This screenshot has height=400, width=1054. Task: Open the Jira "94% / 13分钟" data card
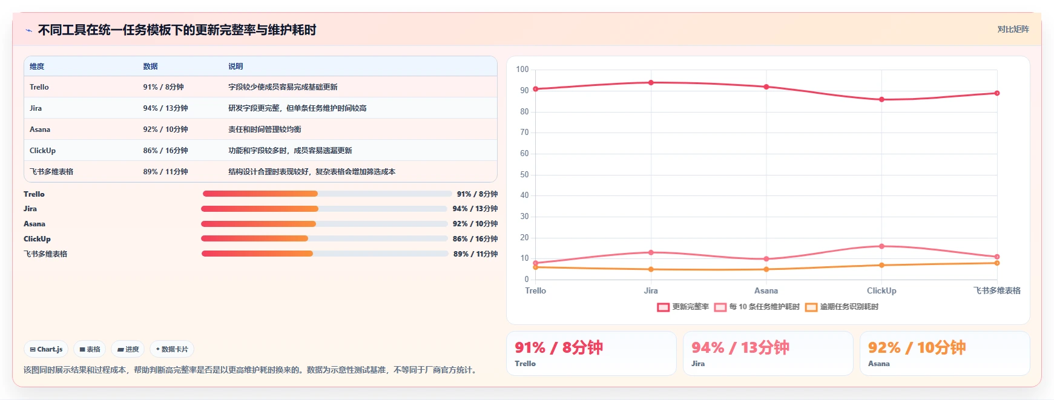(x=768, y=353)
